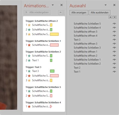Click Alle wiedergeben play button

(x=37, y=12)
